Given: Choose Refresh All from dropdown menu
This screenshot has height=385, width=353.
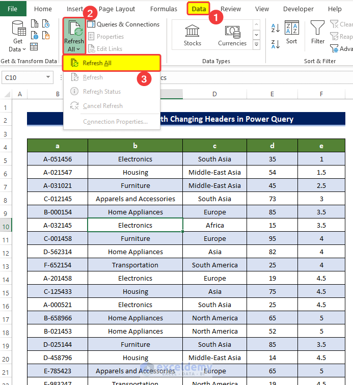Looking at the screenshot, I should point(112,63).
